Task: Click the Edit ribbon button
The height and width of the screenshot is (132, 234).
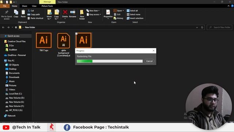Action: (x=117, y=15)
